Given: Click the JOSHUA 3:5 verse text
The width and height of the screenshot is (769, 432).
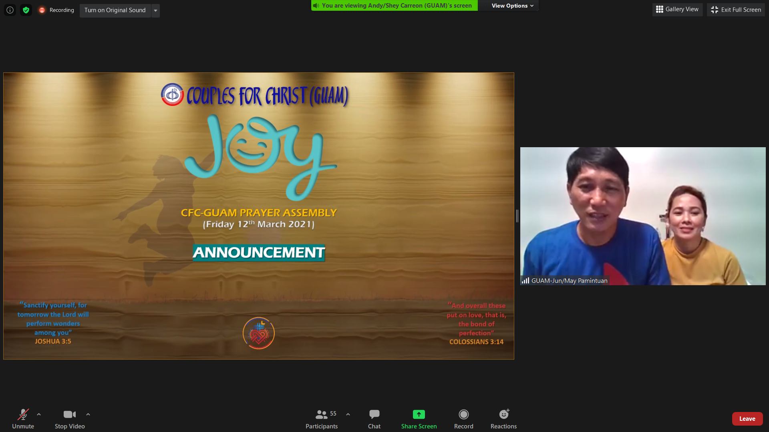Looking at the screenshot, I should pos(53,341).
